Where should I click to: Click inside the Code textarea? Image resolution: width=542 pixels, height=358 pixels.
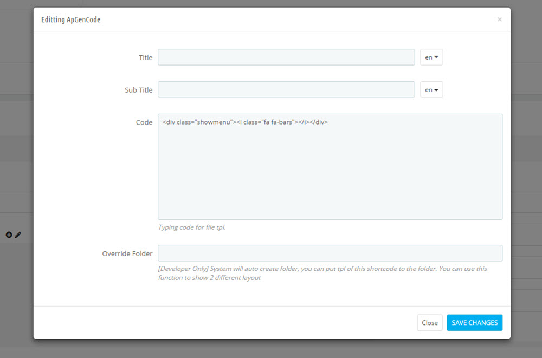pos(330,167)
